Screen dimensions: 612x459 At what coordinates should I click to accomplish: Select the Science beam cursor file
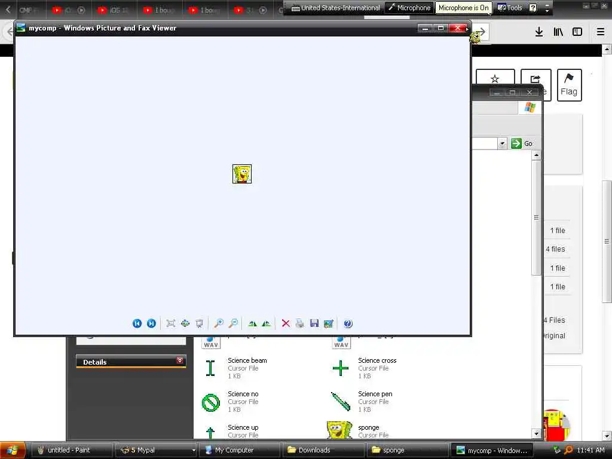[235, 368]
